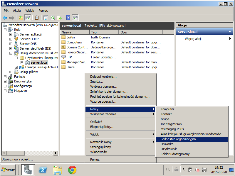This screenshot has height=176, width=235.
Task: Click the muted volume tray icon
Action: coord(197,170)
